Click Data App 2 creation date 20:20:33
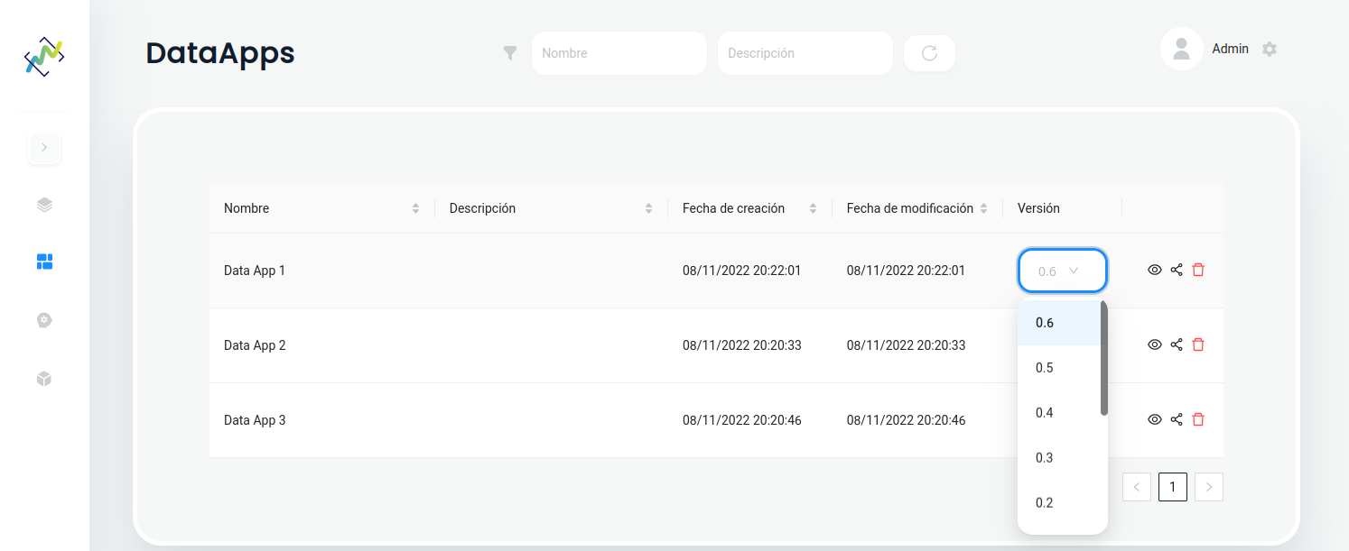 point(742,345)
